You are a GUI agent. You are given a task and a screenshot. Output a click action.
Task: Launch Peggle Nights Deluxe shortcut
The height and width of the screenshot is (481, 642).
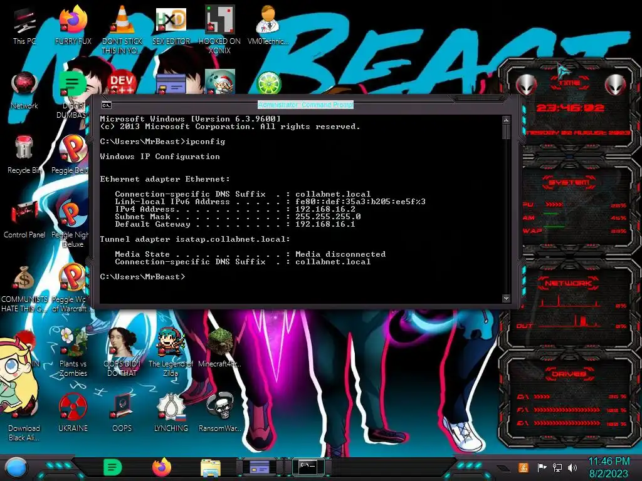[x=72, y=224]
